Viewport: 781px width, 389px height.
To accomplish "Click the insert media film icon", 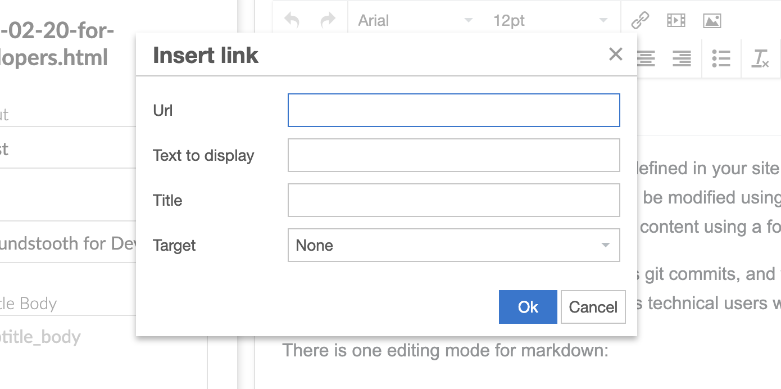I will (x=676, y=21).
